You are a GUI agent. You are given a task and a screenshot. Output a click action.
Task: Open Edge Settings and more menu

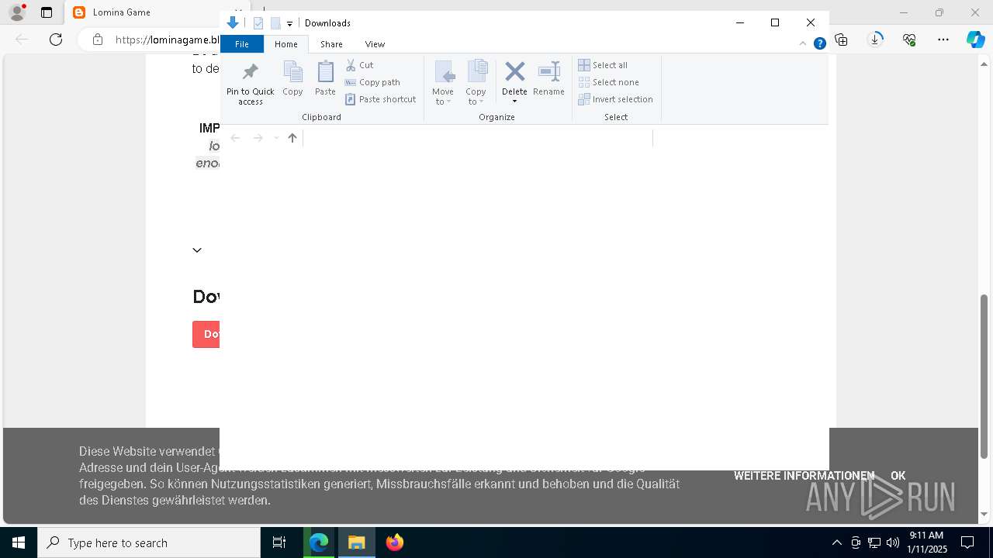coord(943,40)
